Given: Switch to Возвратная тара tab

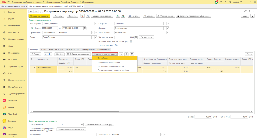Looking at the screenshot, I should pyautogui.click(x=73, y=49).
